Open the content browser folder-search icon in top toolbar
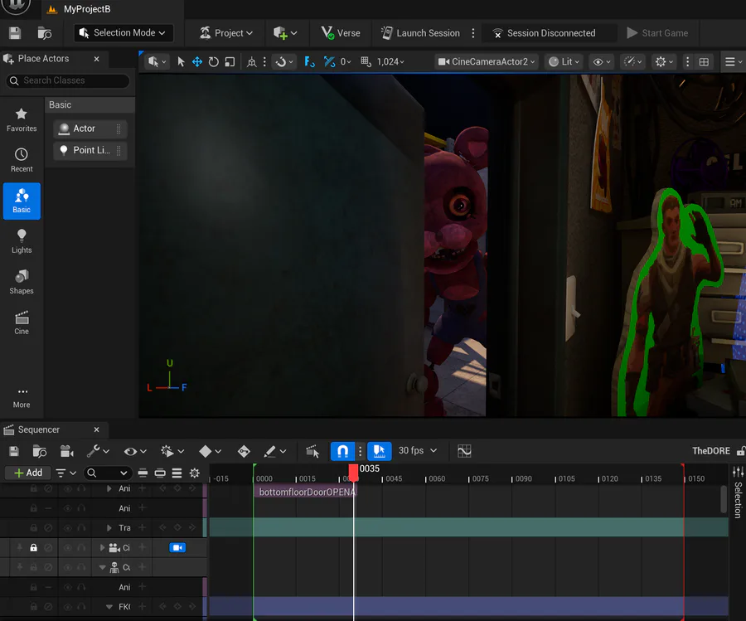 click(x=44, y=33)
